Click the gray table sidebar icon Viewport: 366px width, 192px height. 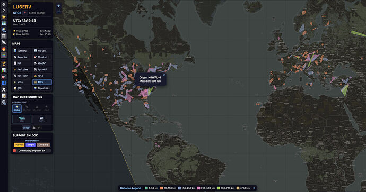4,36
